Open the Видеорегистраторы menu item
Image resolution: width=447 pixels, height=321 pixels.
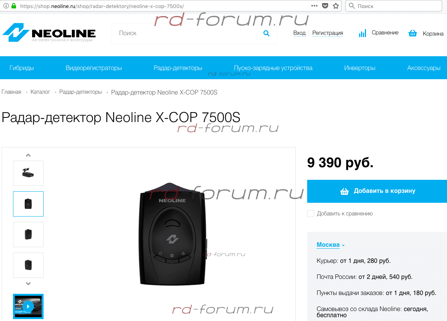(94, 68)
